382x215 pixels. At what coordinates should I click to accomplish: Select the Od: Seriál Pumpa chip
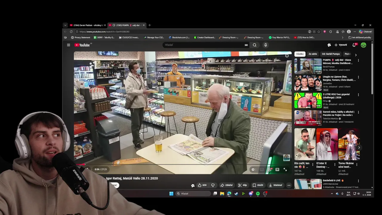pyautogui.click(x=331, y=54)
